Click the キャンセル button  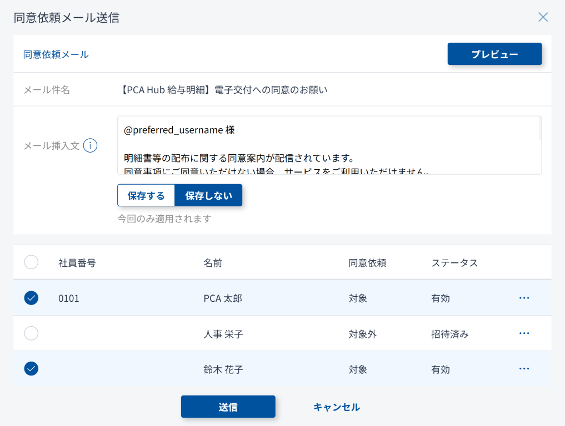336,407
